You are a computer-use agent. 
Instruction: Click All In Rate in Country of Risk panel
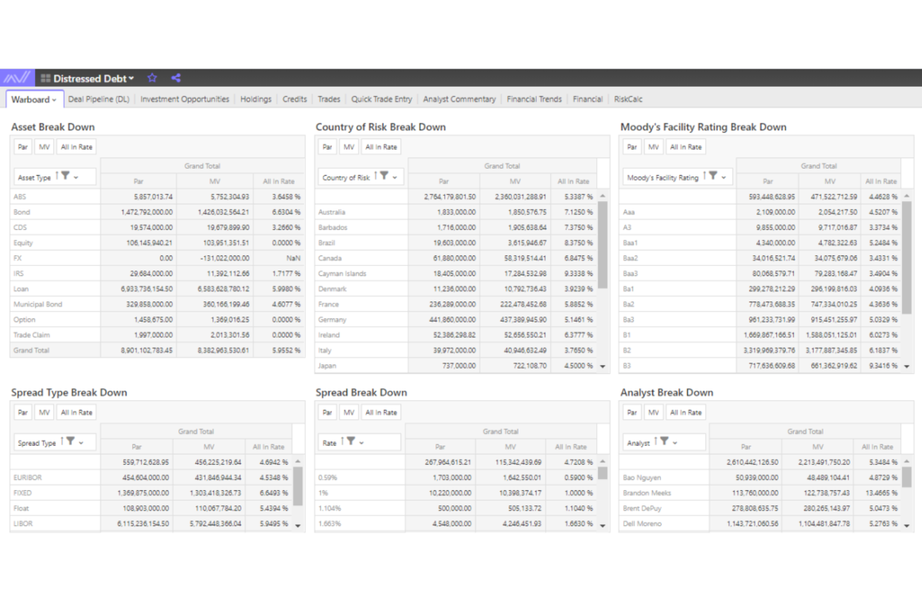click(x=381, y=147)
